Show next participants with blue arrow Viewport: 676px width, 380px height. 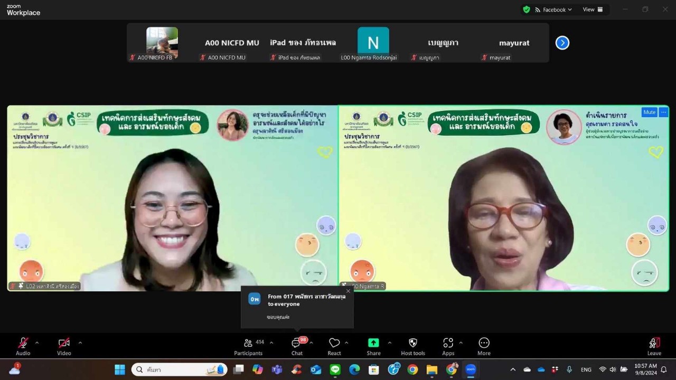pyautogui.click(x=562, y=43)
